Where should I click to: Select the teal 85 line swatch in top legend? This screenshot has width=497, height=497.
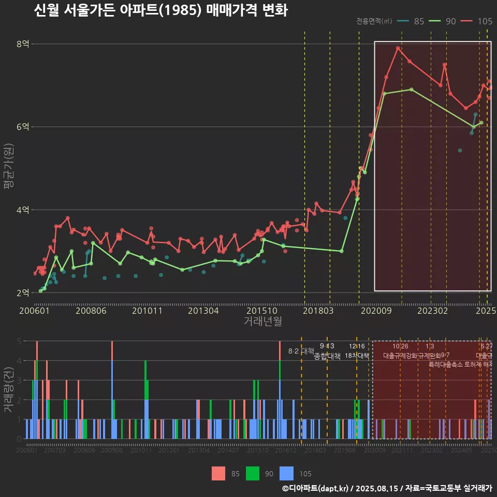[x=403, y=21]
